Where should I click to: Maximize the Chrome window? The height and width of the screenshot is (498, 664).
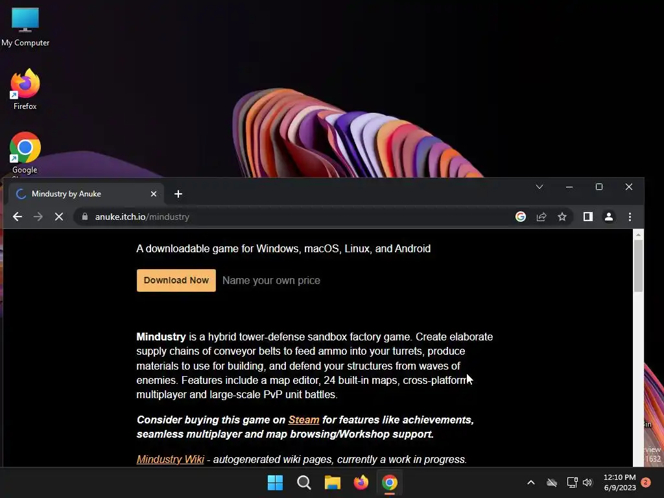point(599,187)
